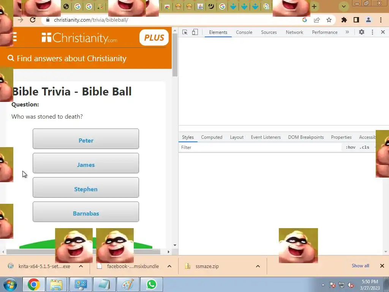This screenshot has height=292, width=389.
Task: Click the network tray icon
Action: tap(342, 285)
